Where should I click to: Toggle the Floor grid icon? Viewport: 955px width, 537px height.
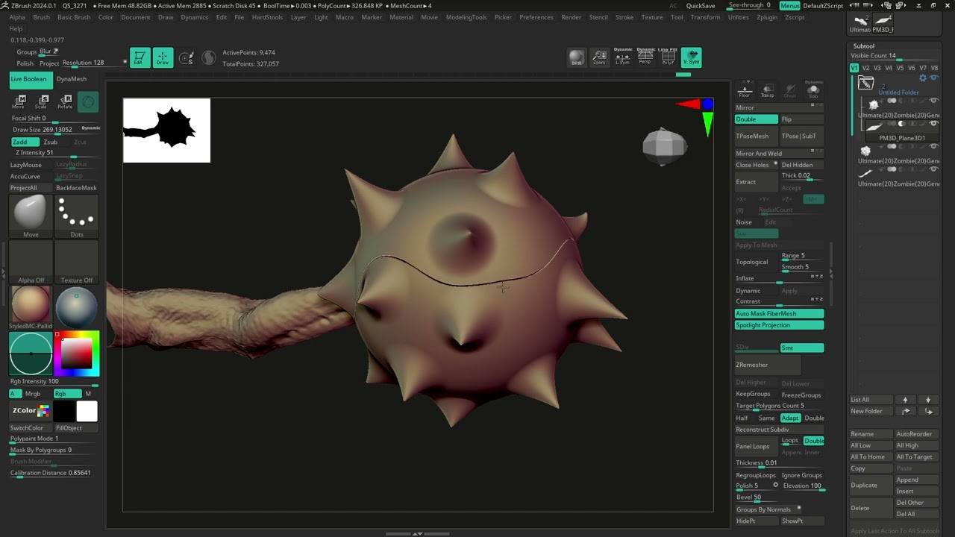[x=745, y=90]
